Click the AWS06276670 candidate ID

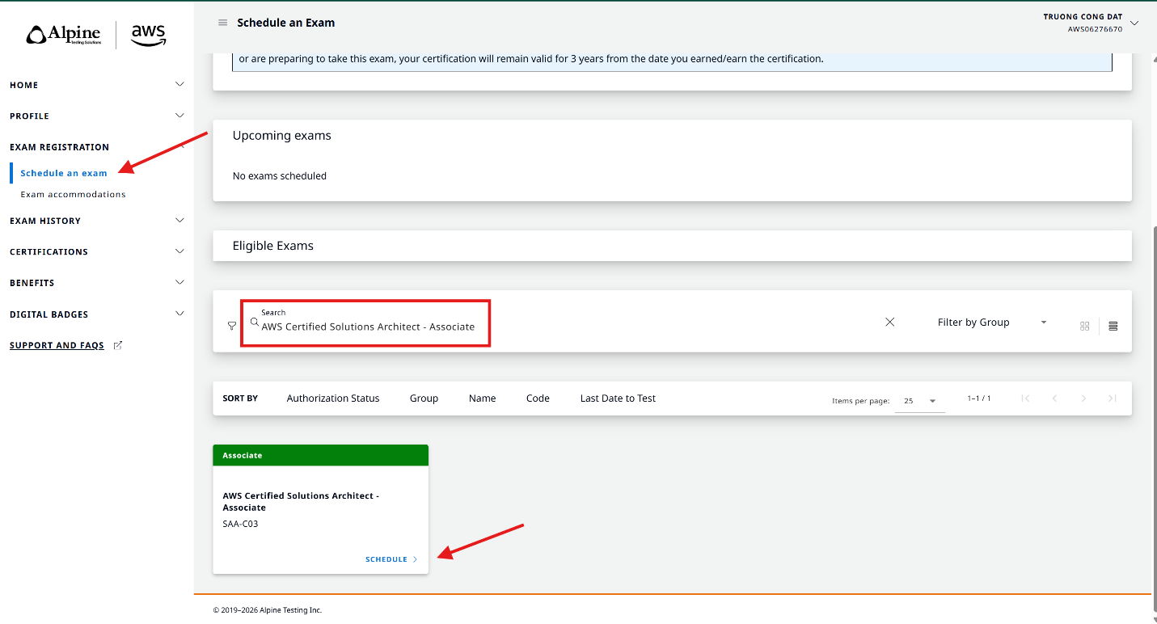tap(1096, 29)
